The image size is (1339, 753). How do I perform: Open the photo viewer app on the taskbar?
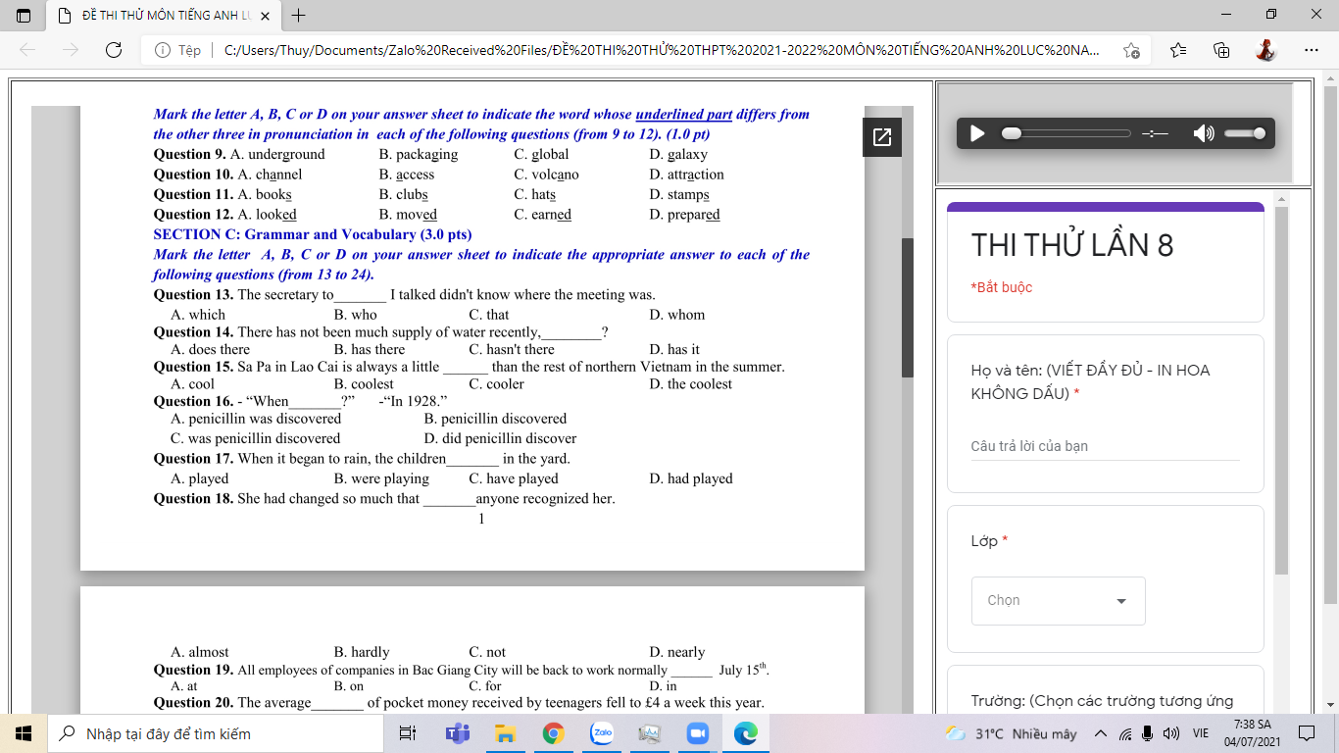click(649, 733)
